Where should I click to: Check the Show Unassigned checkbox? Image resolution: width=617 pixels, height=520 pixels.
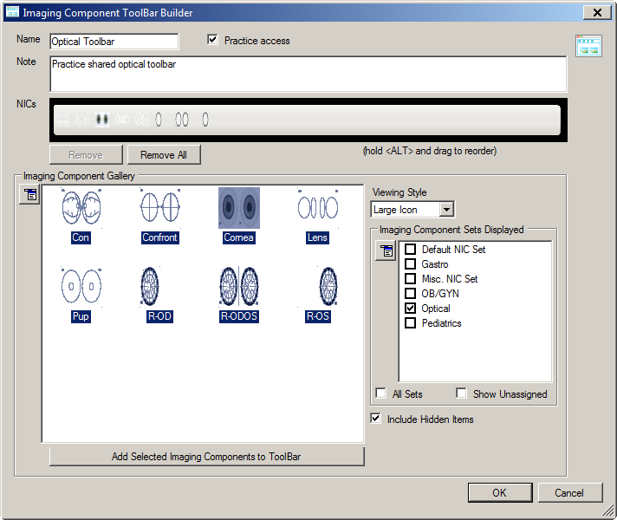[461, 393]
